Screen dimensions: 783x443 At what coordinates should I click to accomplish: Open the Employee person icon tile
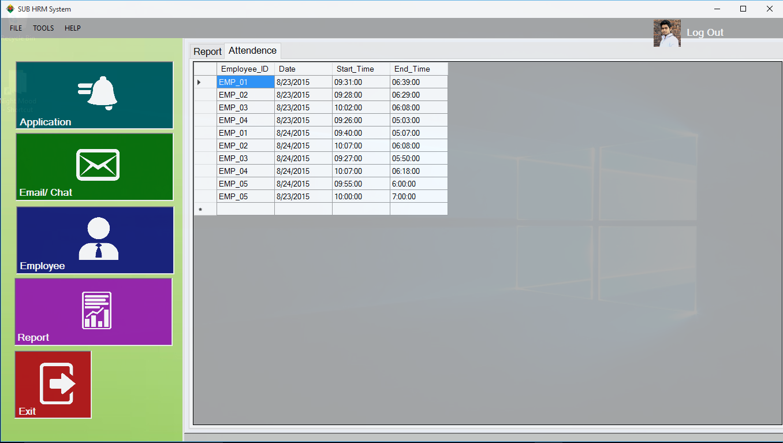click(x=95, y=240)
